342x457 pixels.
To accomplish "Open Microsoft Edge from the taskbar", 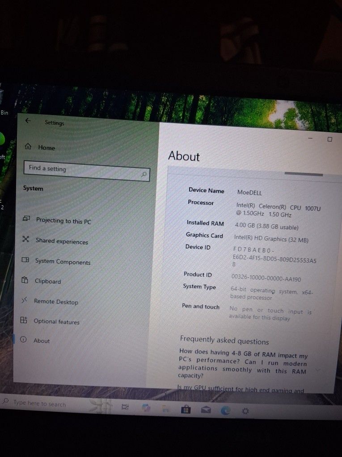I will [x=226, y=411].
